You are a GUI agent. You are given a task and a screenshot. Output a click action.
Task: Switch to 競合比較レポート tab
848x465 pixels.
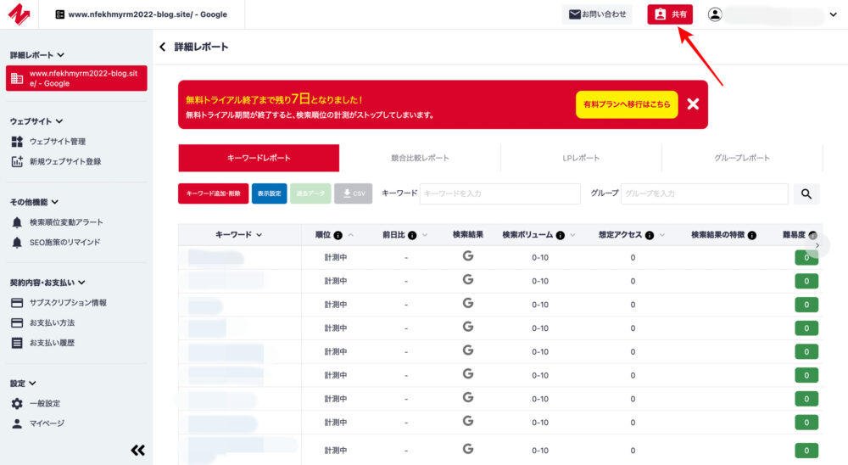tap(420, 158)
